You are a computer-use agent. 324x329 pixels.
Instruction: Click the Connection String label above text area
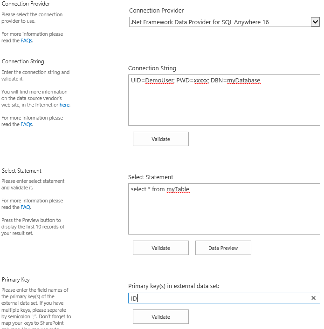[x=152, y=68]
